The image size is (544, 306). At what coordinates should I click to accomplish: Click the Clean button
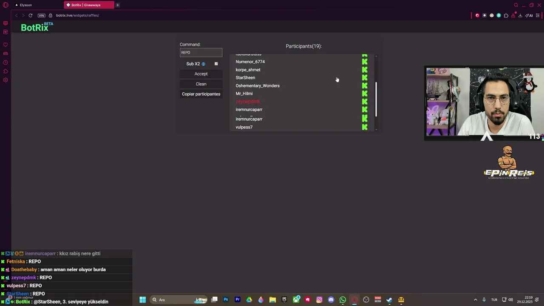point(201,84)
